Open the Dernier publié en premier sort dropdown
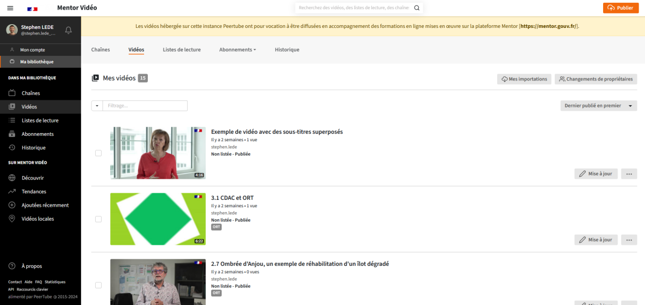 coord(598,106)
